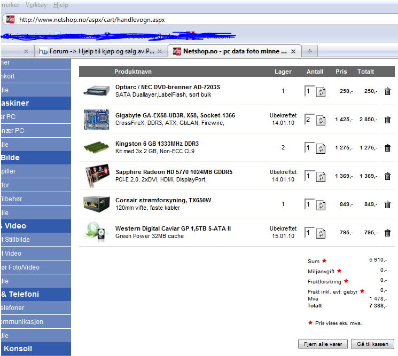This screenshot has height=356, width=398.
Task: Refresh quantity for Sapphire Radeon card
Action: (321, 177)
